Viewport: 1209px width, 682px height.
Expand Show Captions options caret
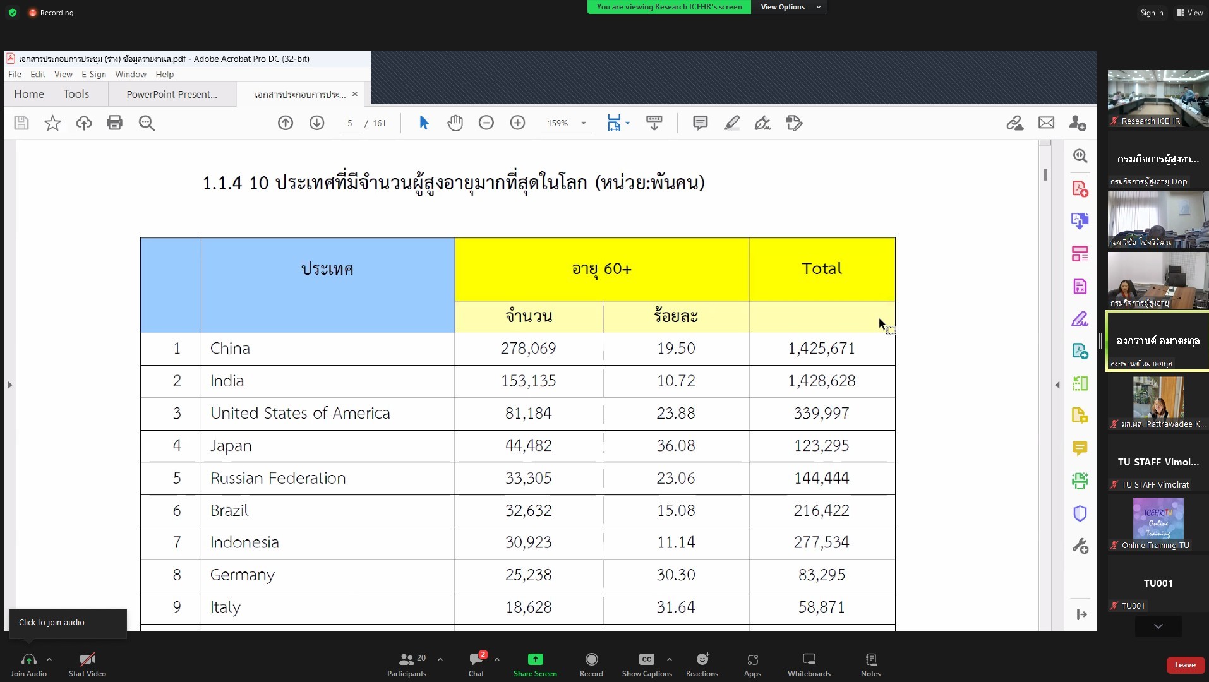670,659
